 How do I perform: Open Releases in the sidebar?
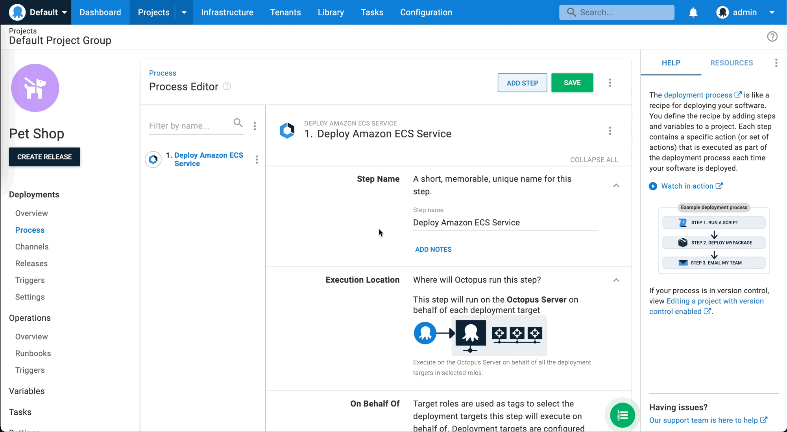pos(31,263)
